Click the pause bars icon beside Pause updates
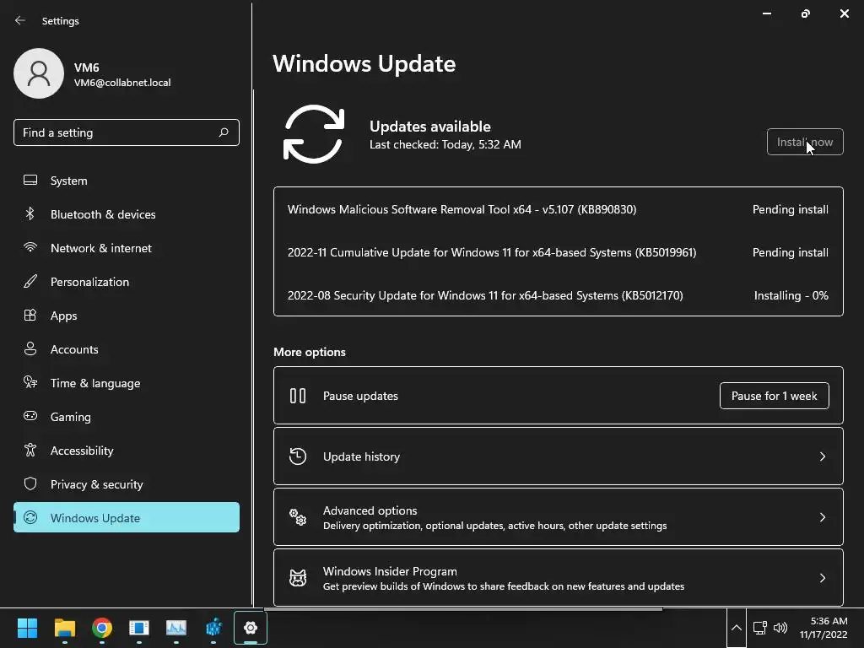This screenshot has height=648, width=864. [x=298, y=396]
